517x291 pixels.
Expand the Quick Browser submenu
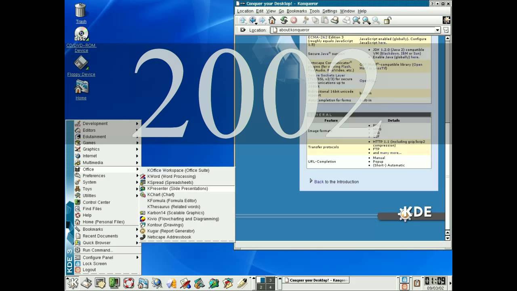click(x=107, y=243)
